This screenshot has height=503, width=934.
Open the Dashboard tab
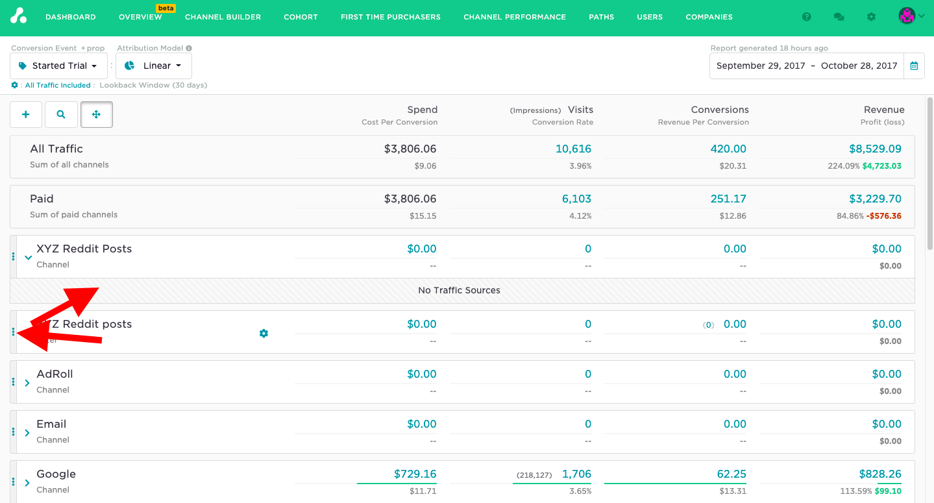pyautogui.click(x=71, y=17)
